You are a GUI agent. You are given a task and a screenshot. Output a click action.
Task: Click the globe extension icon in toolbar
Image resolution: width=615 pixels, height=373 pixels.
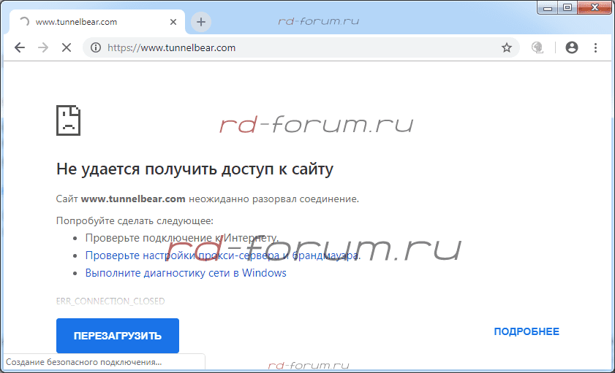coord(537,47)
